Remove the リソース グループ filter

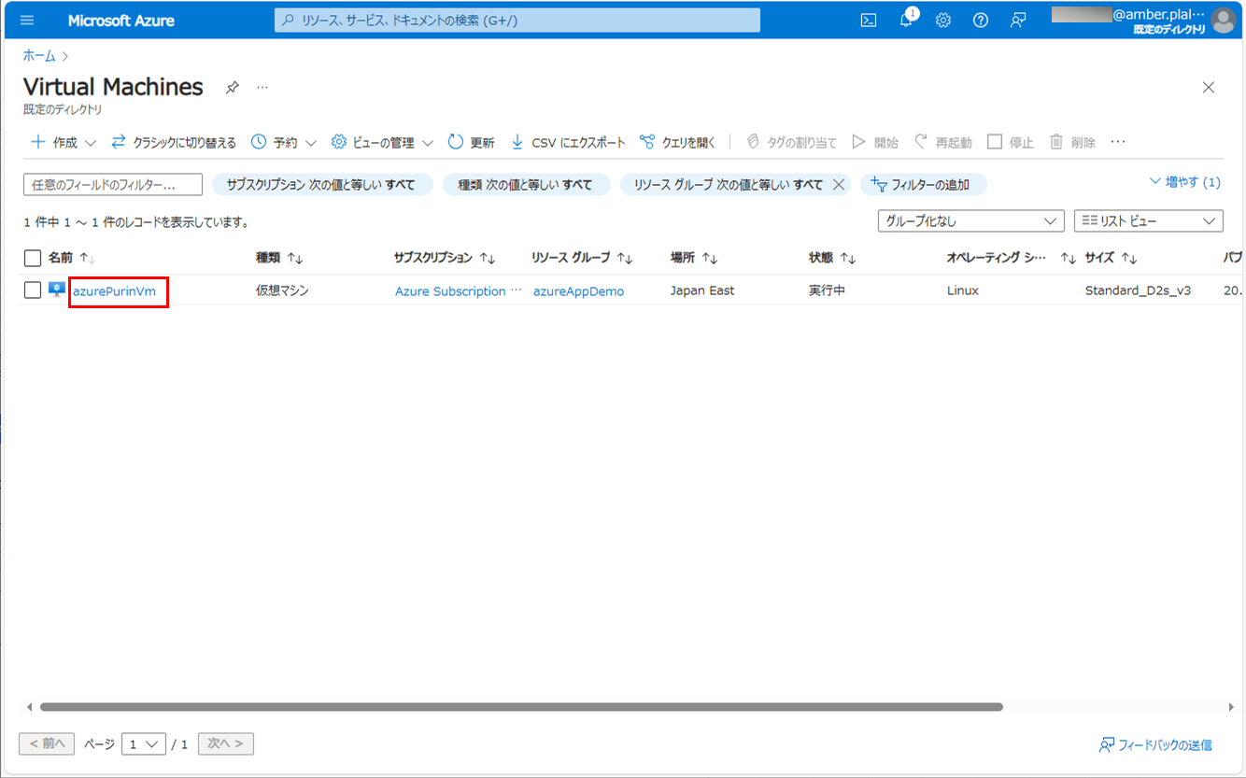coord(838,185)
